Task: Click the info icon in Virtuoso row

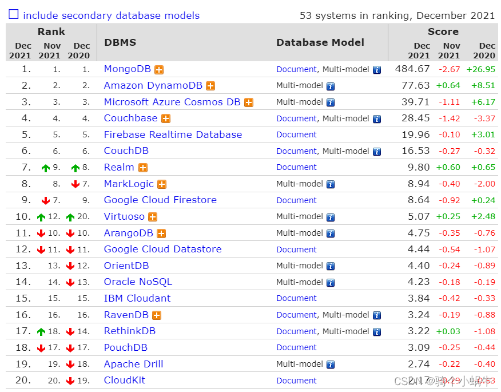Action: (x=331, y=217)
